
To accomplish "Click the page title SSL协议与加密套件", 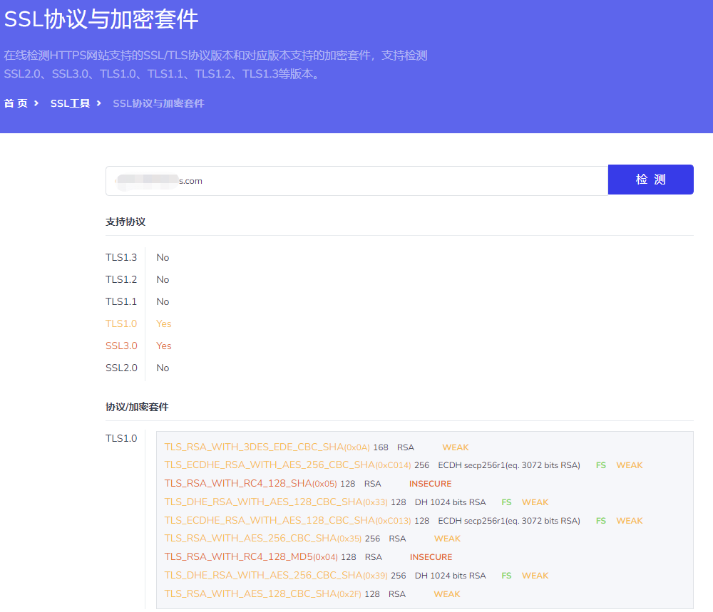I will point(101,20).
